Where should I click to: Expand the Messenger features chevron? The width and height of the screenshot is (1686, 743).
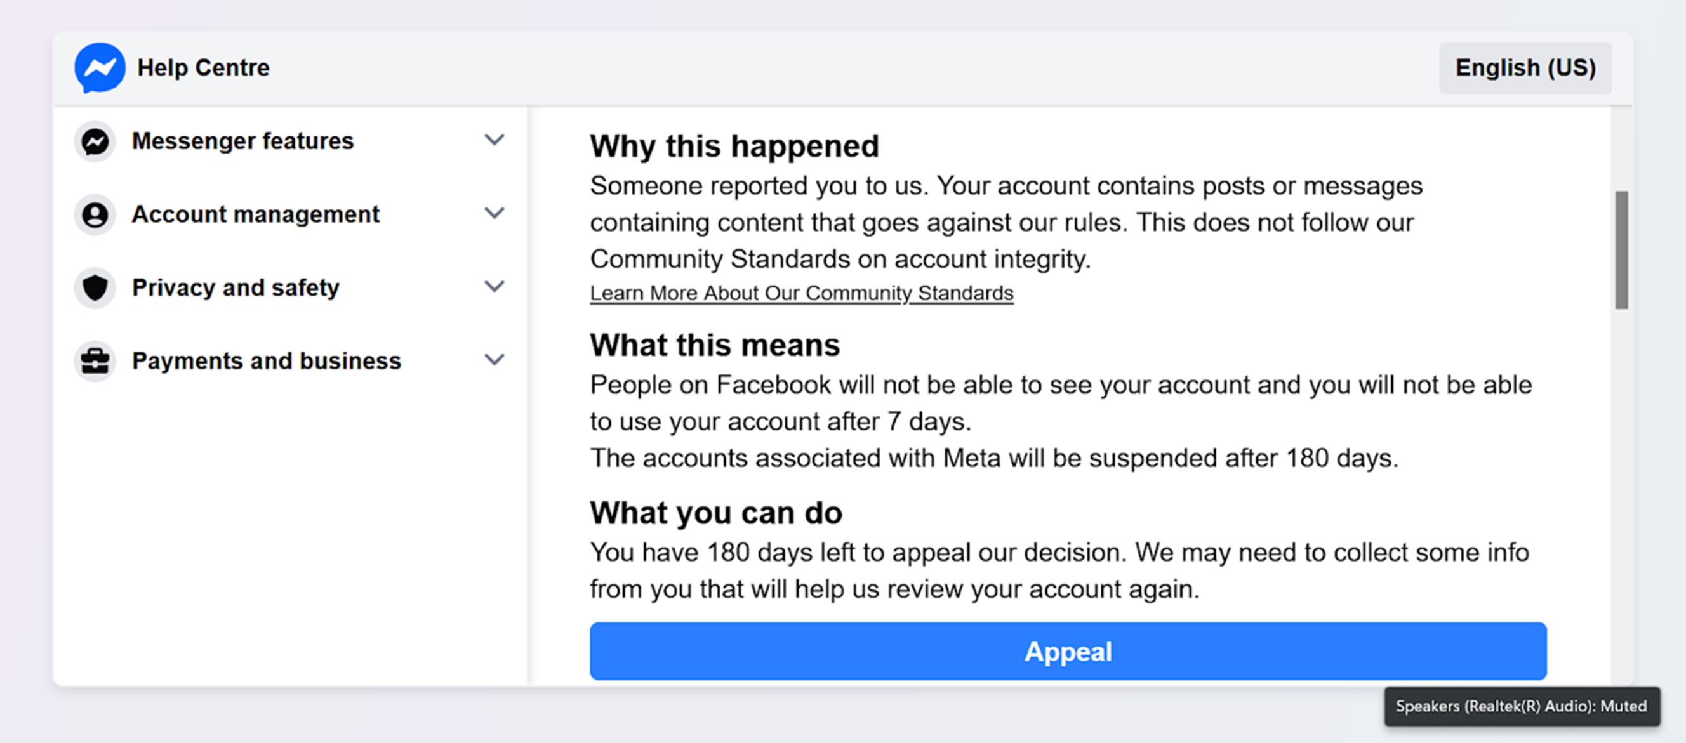[x=494, y=140]
